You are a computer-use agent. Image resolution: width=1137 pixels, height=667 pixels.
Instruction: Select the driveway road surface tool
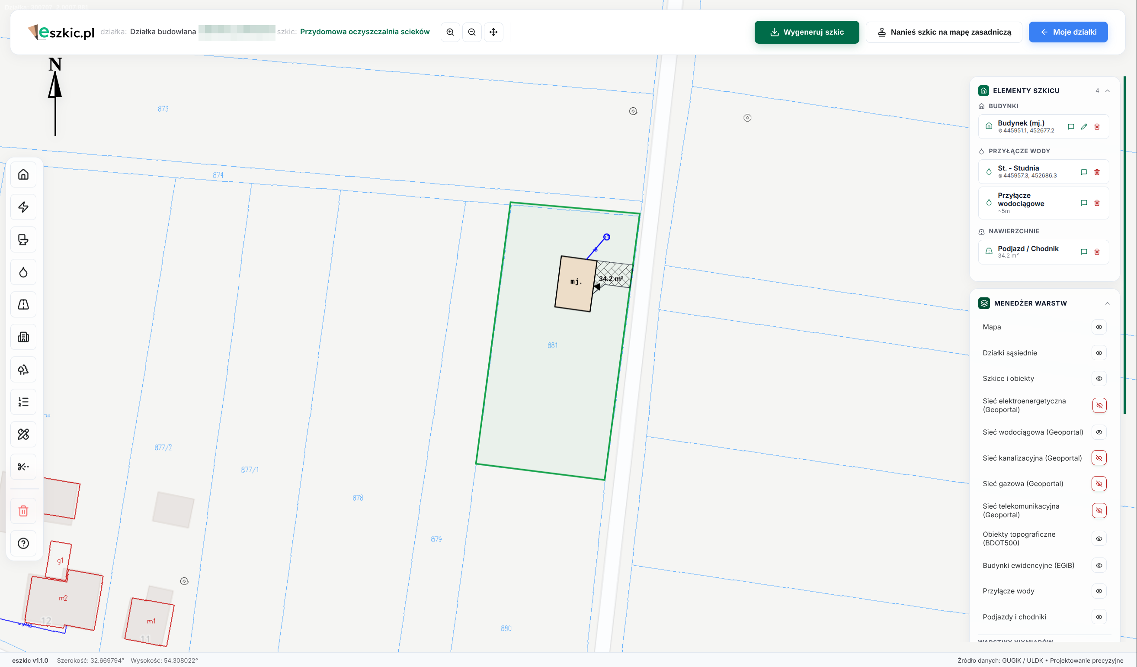coord(23,304)
